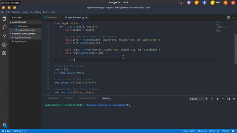Screen dimensions: 237x133
Task: Click Spaces: 4 indentation setting
Action: click(x=202, y=131)
